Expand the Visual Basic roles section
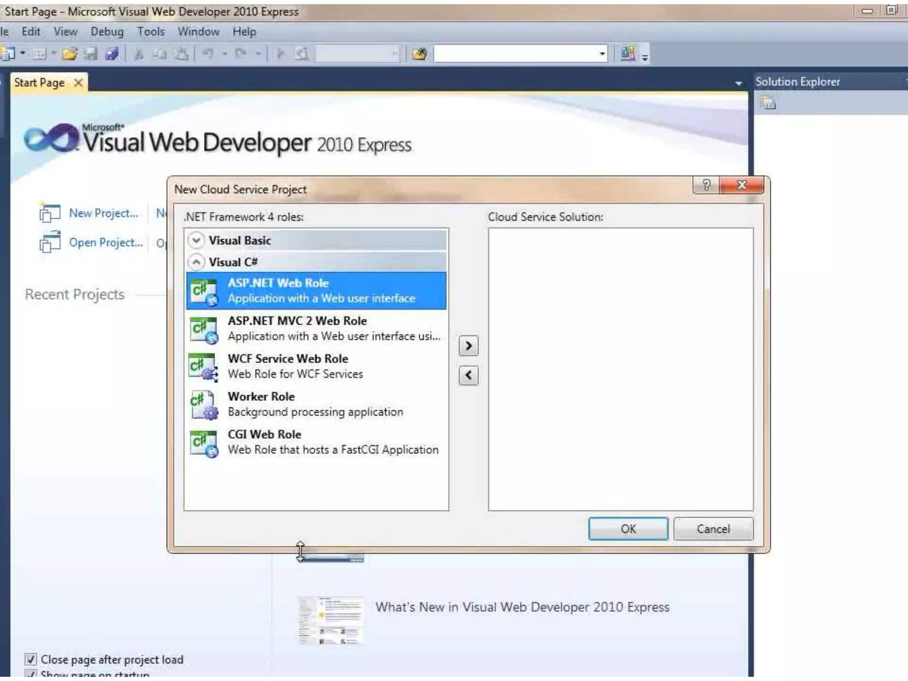The height and width of the screenshot is (681, 908). [x=196, y=240]
